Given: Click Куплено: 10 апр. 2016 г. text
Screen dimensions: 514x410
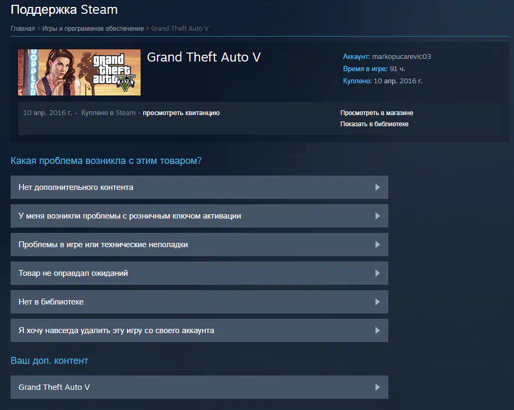Looking at the screenshot, I should pos(382,81).
